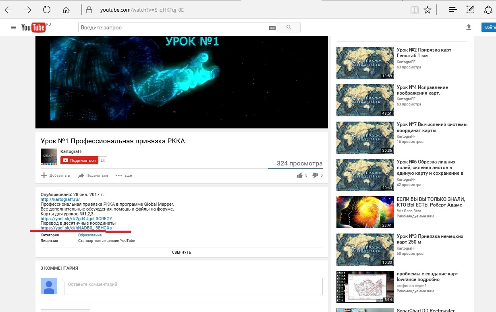Open the browser hub menu icon
This screenshot has height=312, width=496.
(452, 10)
